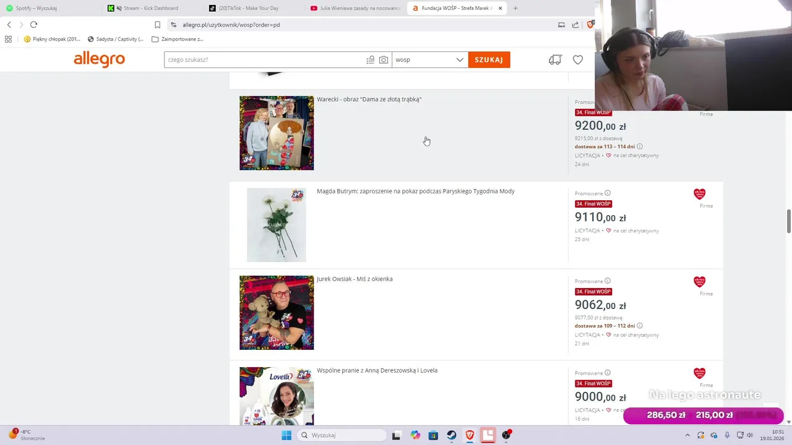Open Brave Shields icon
Screen dimensions: 792x445
pyautogui.click(x=590, y=25)
